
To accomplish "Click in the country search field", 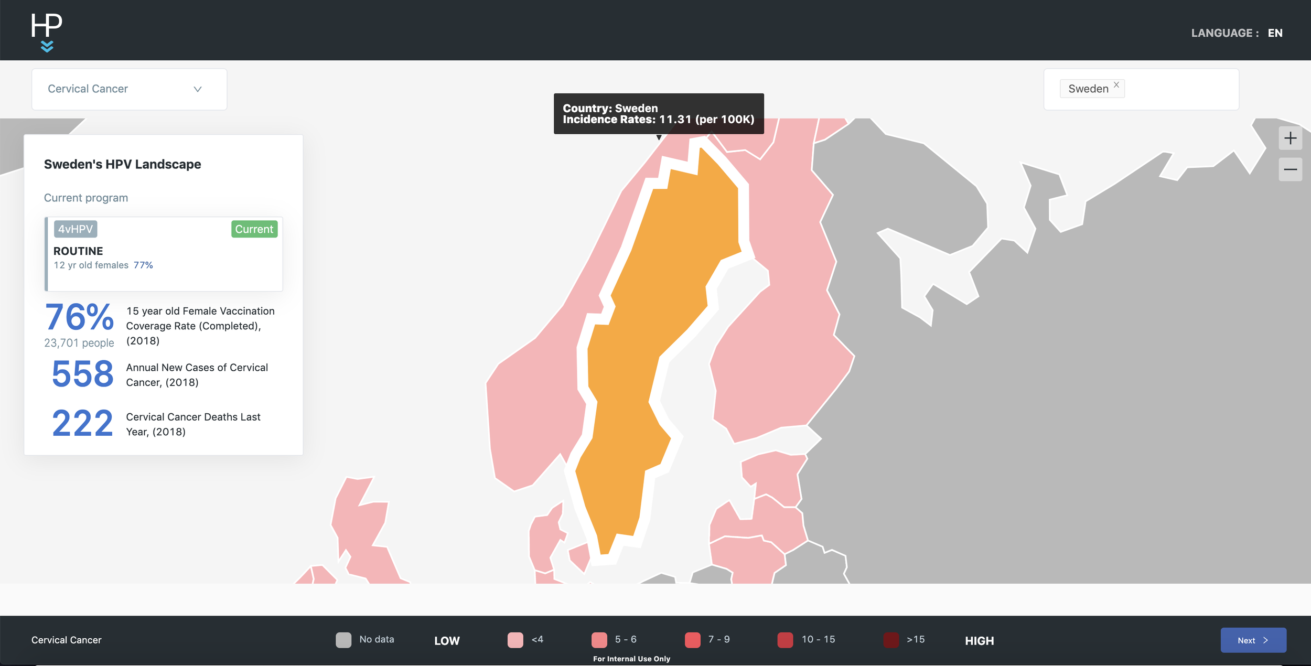I will (1180, 89).
